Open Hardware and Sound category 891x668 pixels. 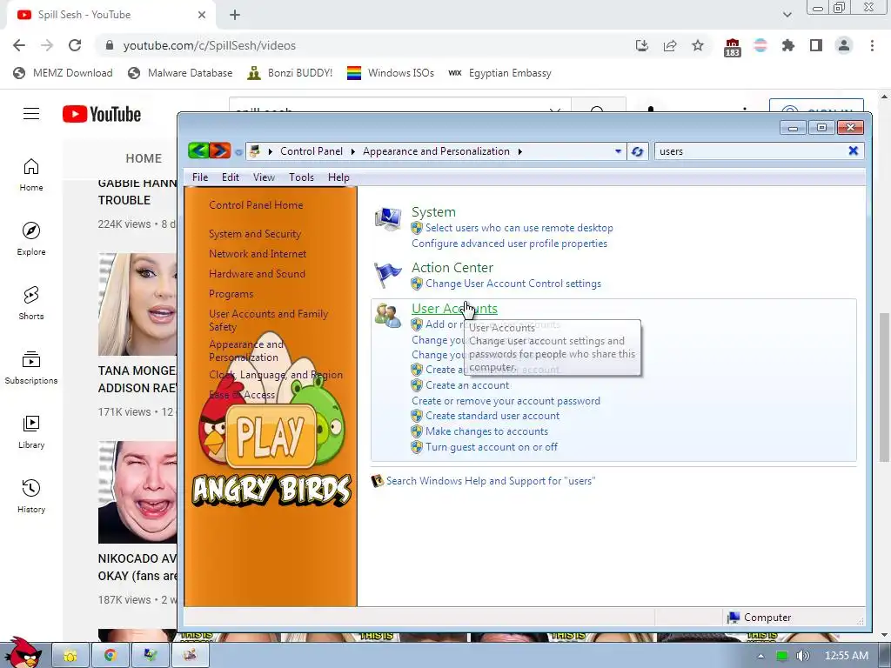tap(257, 274)
